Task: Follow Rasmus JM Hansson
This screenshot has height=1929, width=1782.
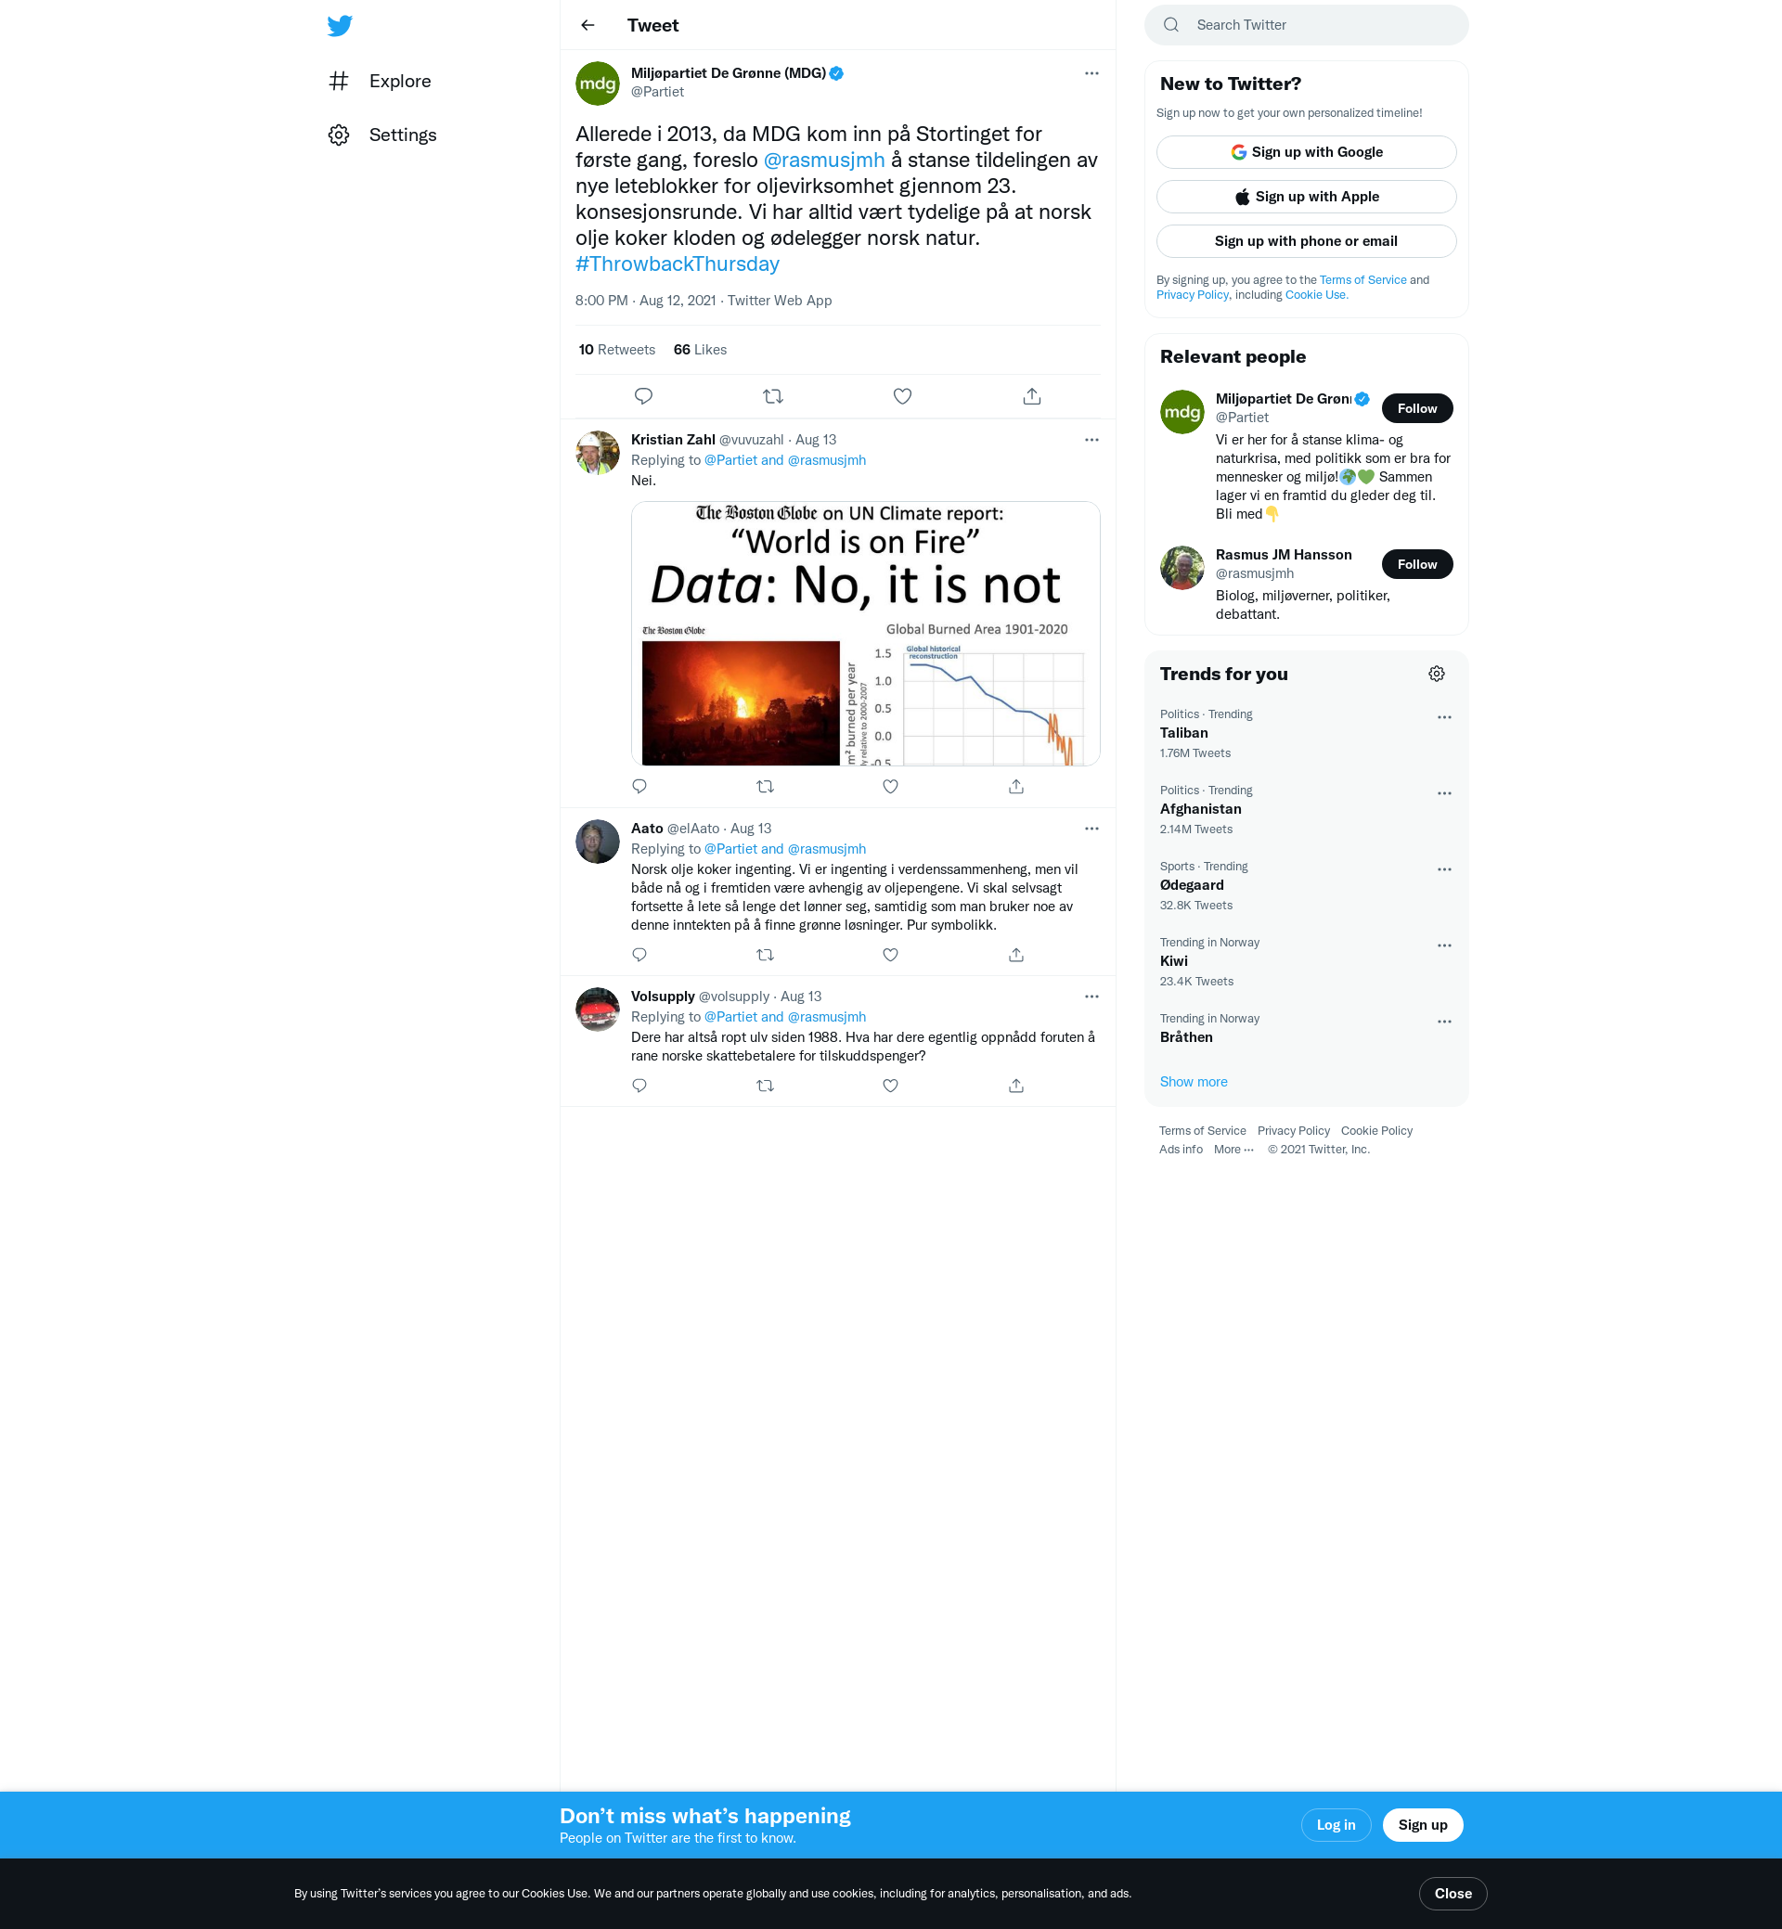Action: (x=1415, y=564)
